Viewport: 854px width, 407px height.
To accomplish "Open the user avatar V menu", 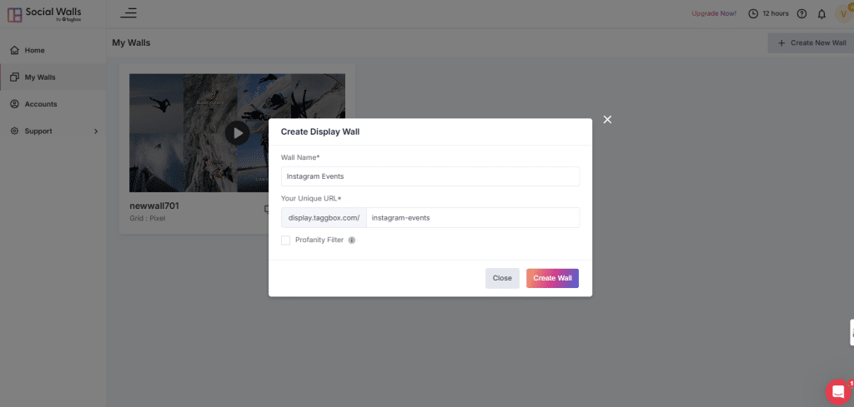I will [x=844, y=13].
